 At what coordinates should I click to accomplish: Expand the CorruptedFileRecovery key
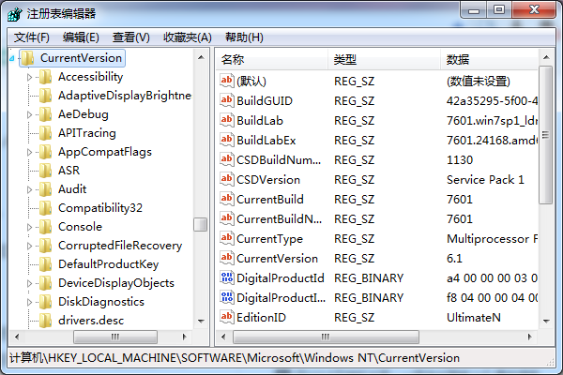(x=29, y=246)
